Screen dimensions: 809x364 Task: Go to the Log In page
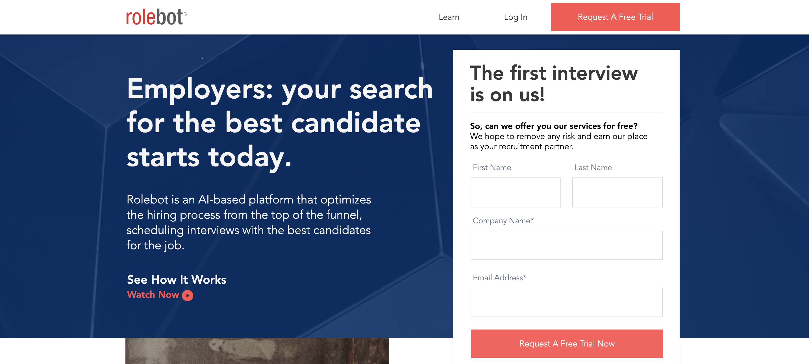(515, 17)
